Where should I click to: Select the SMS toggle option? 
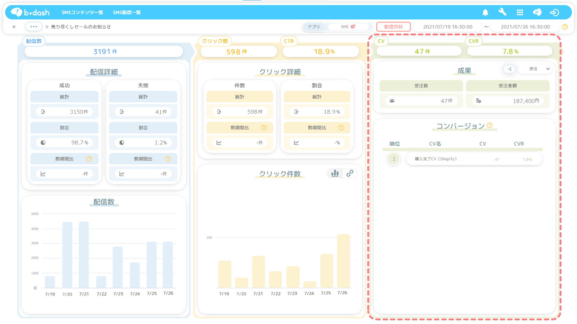[x=348, y=27]
